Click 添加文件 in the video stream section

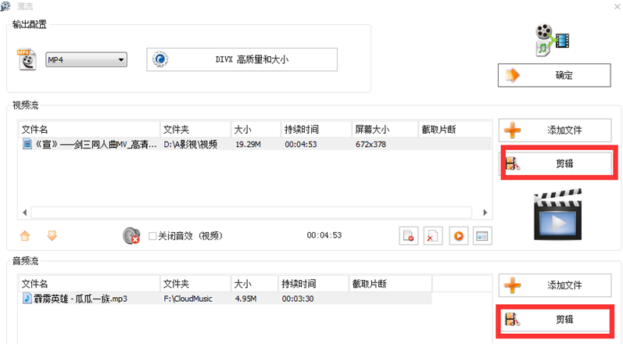click(554, 131)
